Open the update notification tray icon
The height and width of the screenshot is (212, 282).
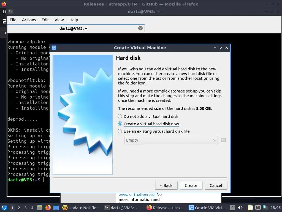click(265, 207)
